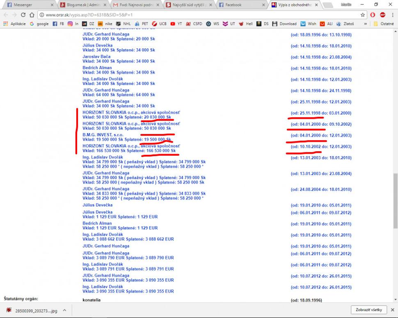The height and width of the screenshot is (318, 398).
Task: Open the Instagram 'In' bookmark
Action: [x=73, y=24]
